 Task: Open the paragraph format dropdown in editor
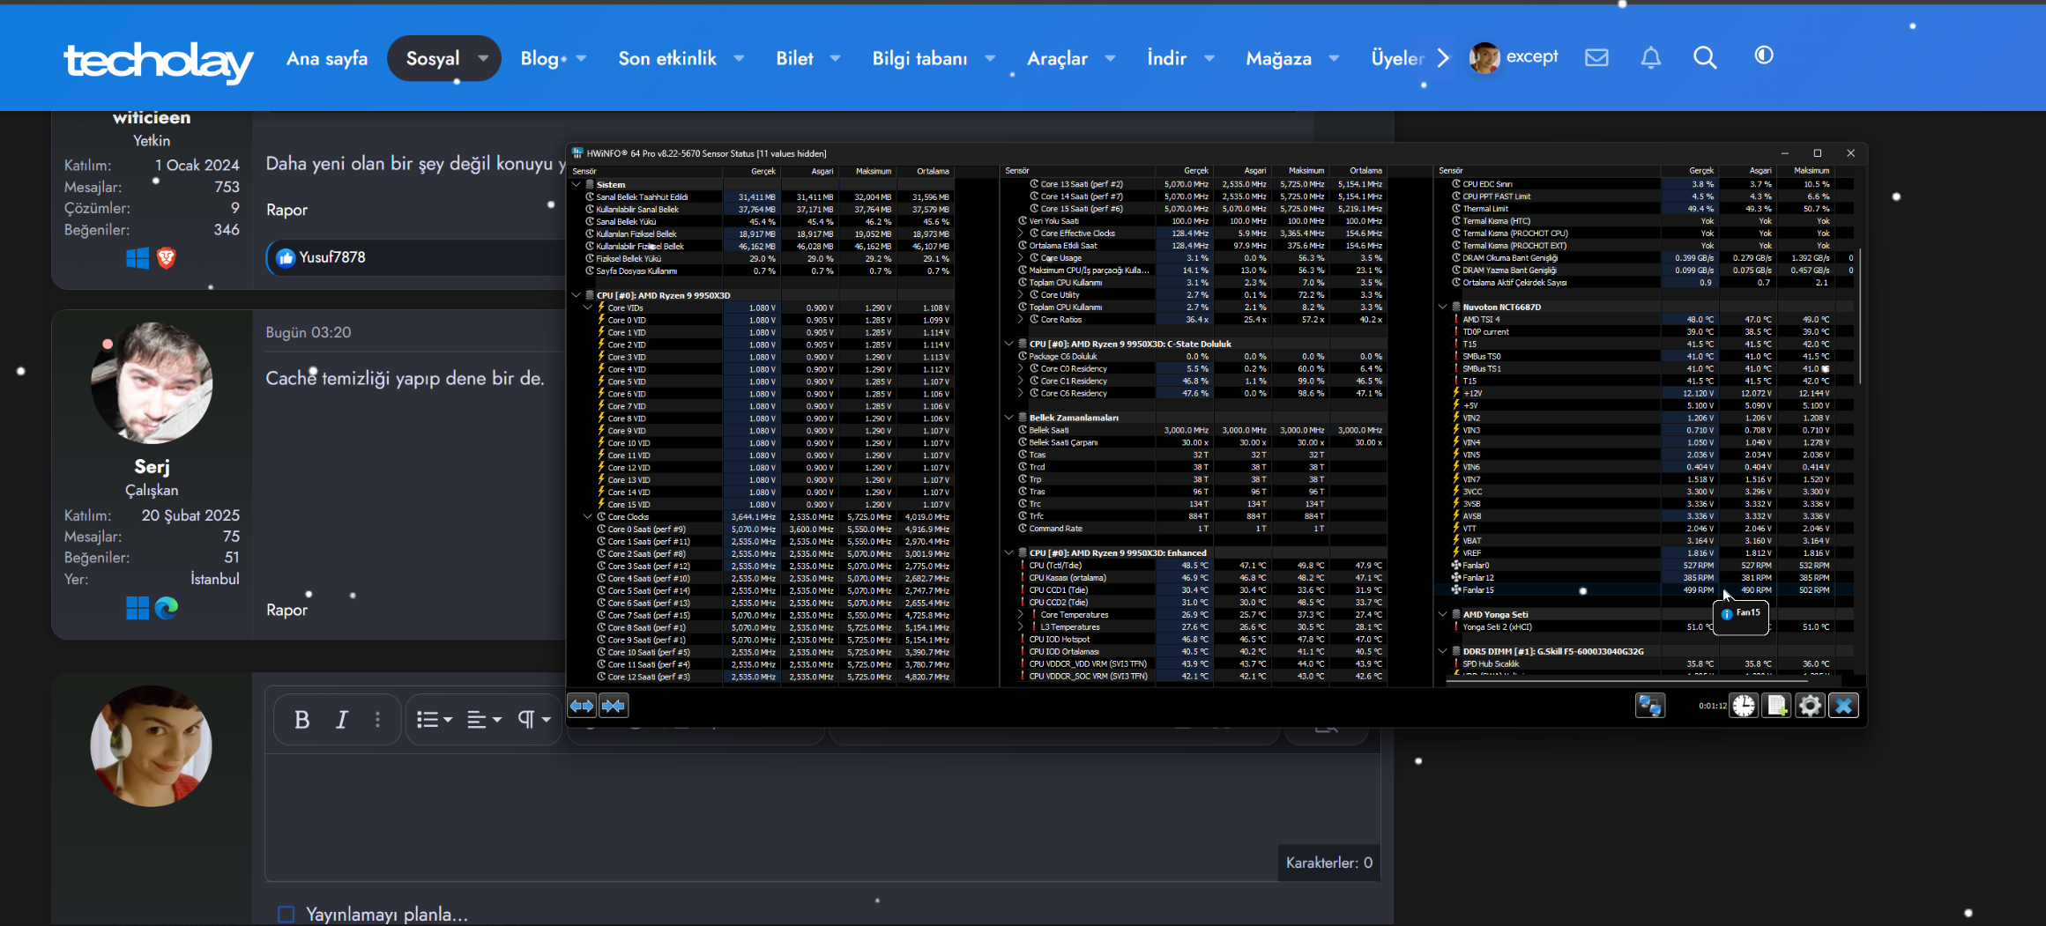point(533,720)
